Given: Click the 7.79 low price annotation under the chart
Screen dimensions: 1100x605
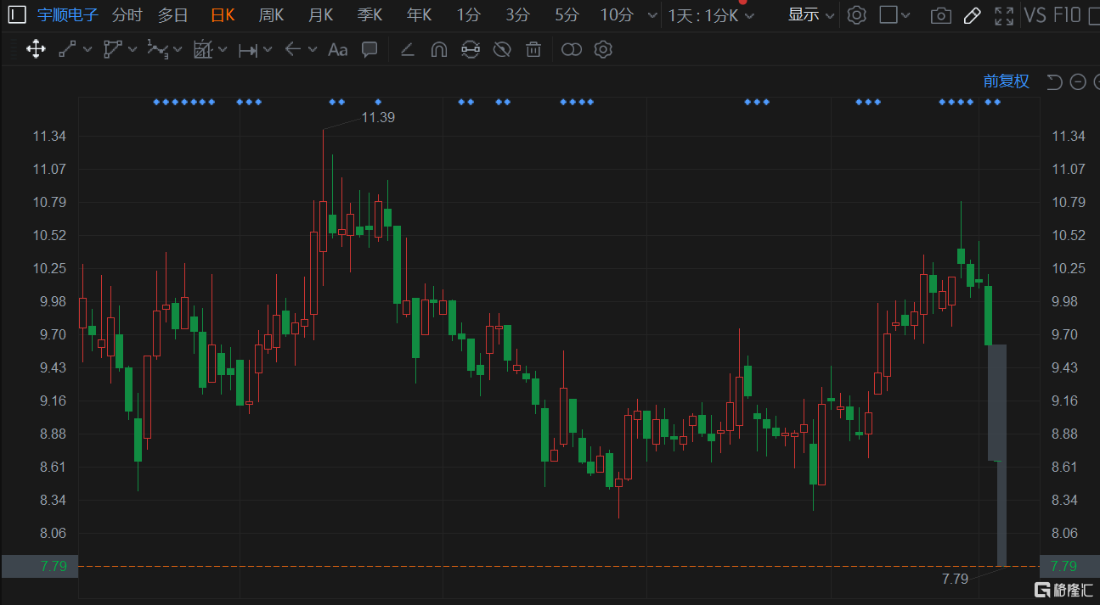Looking at the screenshot, I should click(955, 579).
